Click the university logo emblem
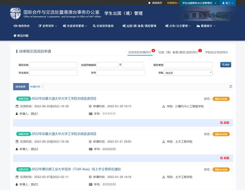This screenshot has width=245, height=190. point(15,13)
